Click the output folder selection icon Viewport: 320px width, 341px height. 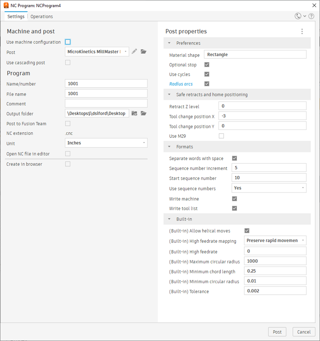coord(135,113)
